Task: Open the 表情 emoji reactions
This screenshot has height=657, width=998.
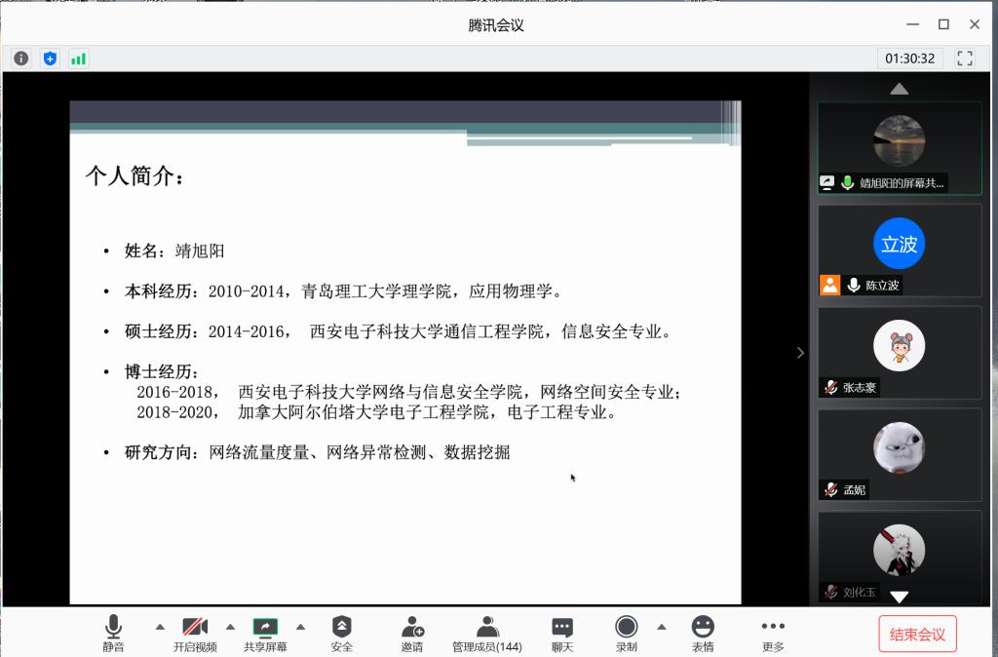Action: pos(702,633)
